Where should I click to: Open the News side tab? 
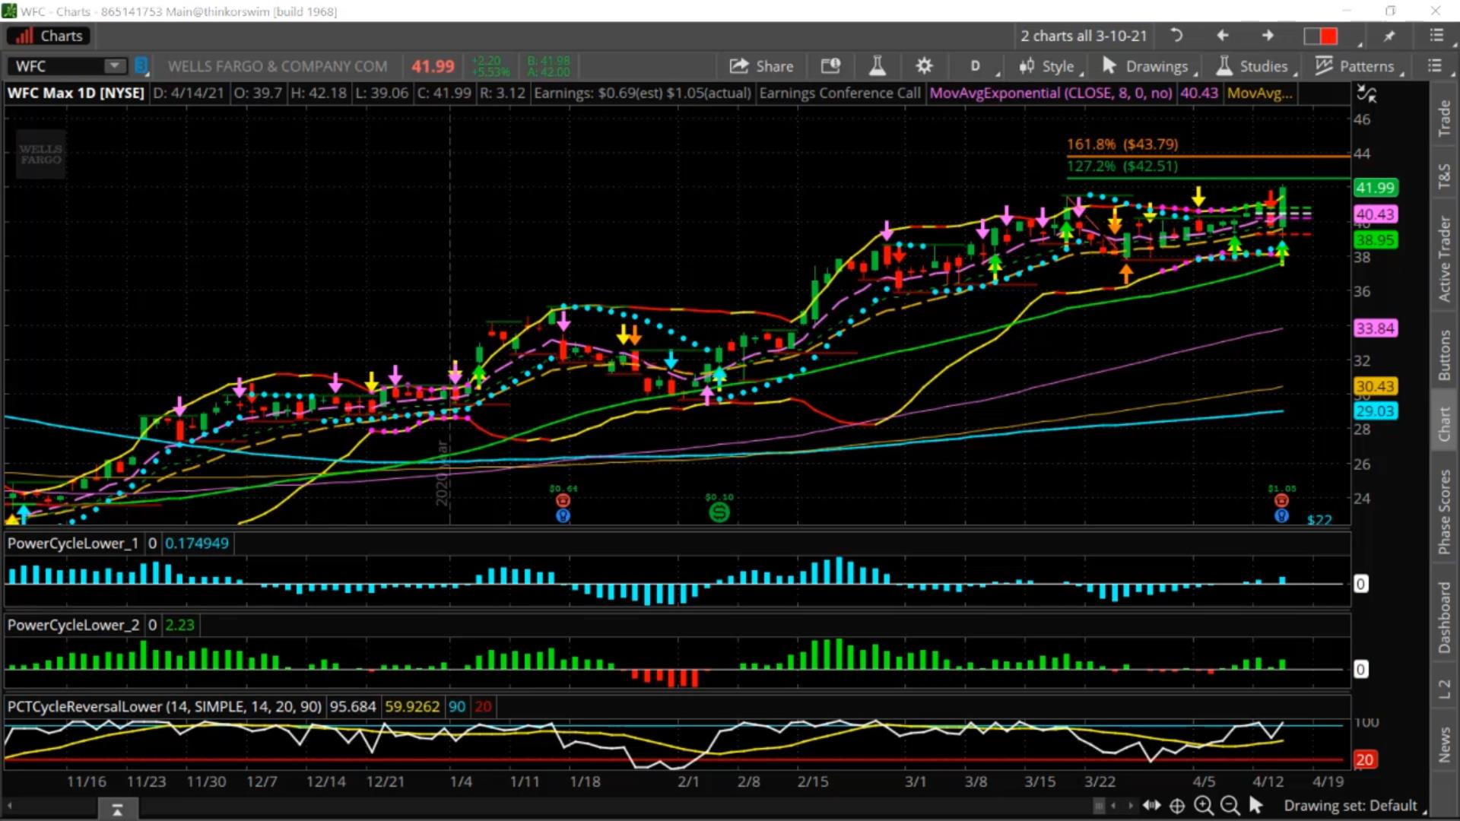pos(1445,744)
